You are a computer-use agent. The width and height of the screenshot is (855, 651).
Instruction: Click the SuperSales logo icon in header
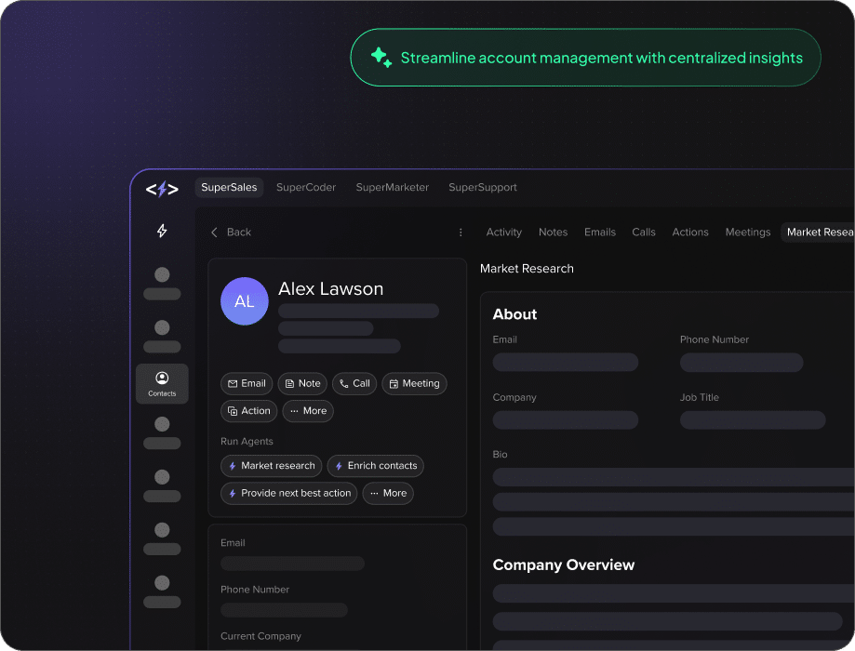point(162,189)
